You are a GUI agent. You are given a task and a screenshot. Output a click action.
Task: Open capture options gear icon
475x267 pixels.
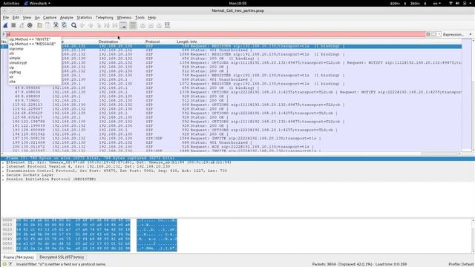pos(30,25)
